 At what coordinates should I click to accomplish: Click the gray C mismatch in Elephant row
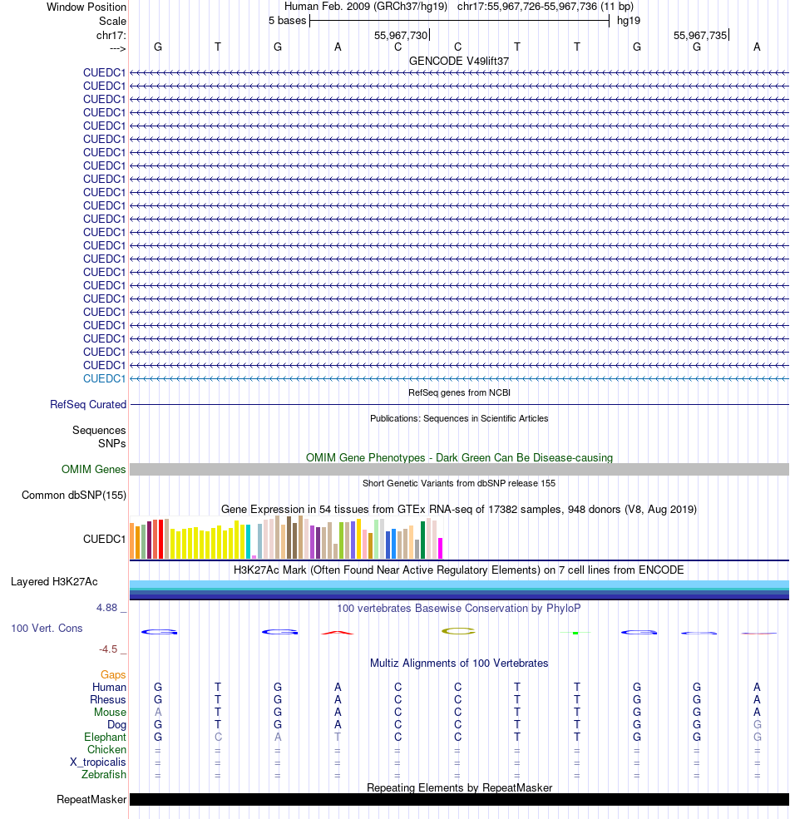[x=218, y=737]
